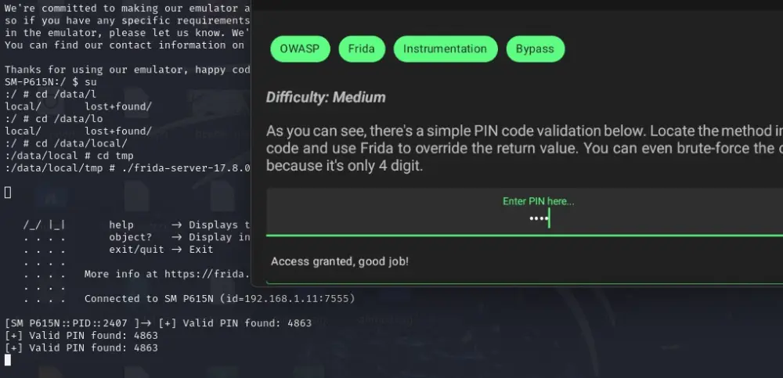Click the Bypass tag chip
Viewport: 783px width, 378px height.
point(535,49)
